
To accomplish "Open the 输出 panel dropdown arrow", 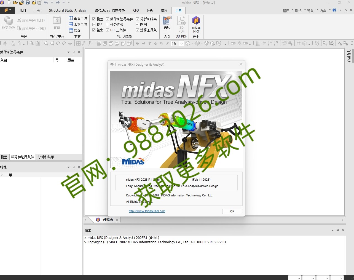I will (332, 230).
